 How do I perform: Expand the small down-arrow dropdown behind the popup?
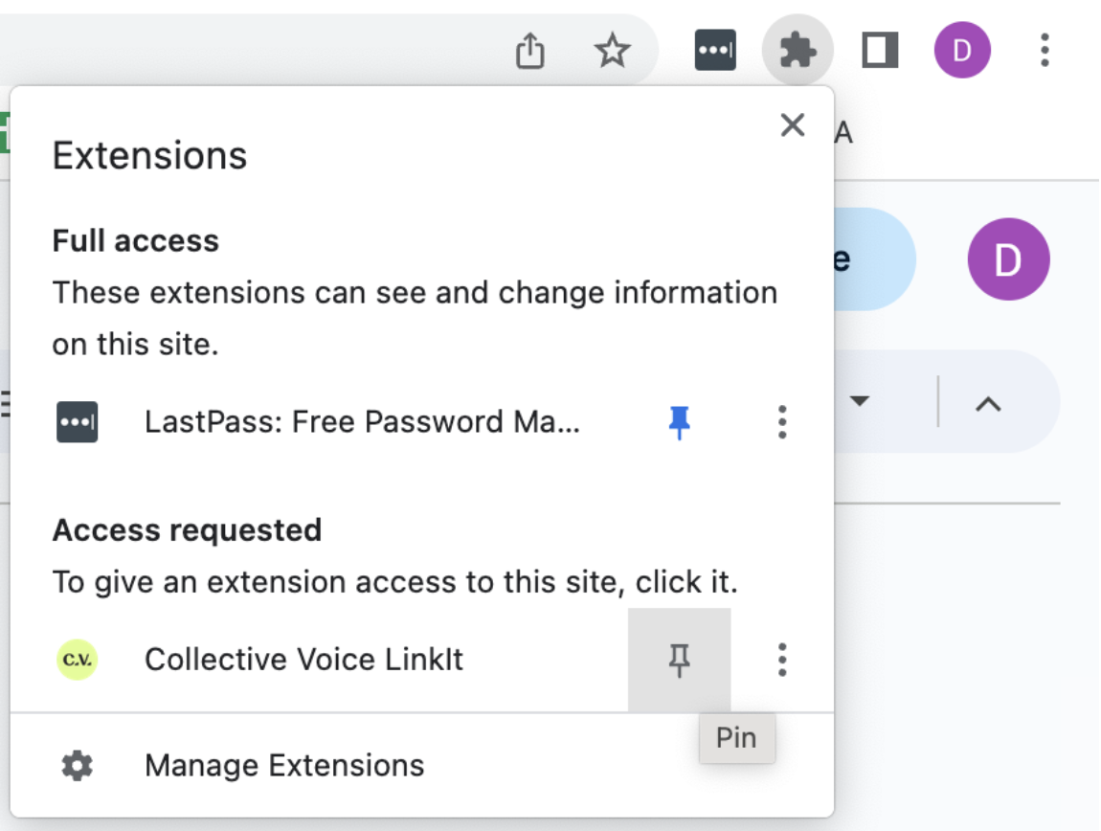(859, 401)
